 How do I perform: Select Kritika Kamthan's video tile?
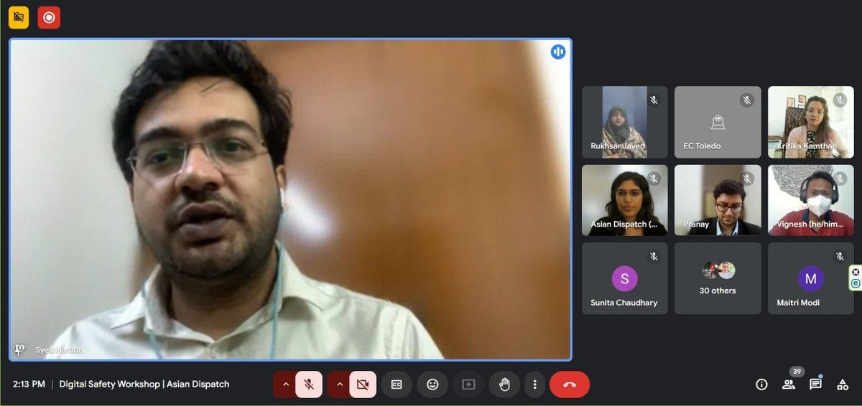(810, 122)
